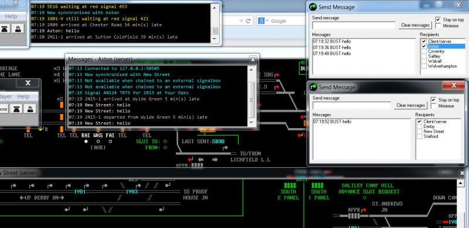Select the 07:19:52 BUST-hello message
Image resolution: width=469 pixels, height=228 pixels.
tap(332, 122)
